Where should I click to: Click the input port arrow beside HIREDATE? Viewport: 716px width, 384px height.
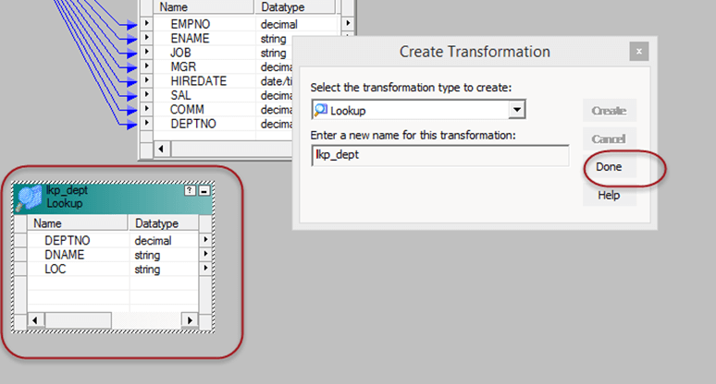coord(145,80)
